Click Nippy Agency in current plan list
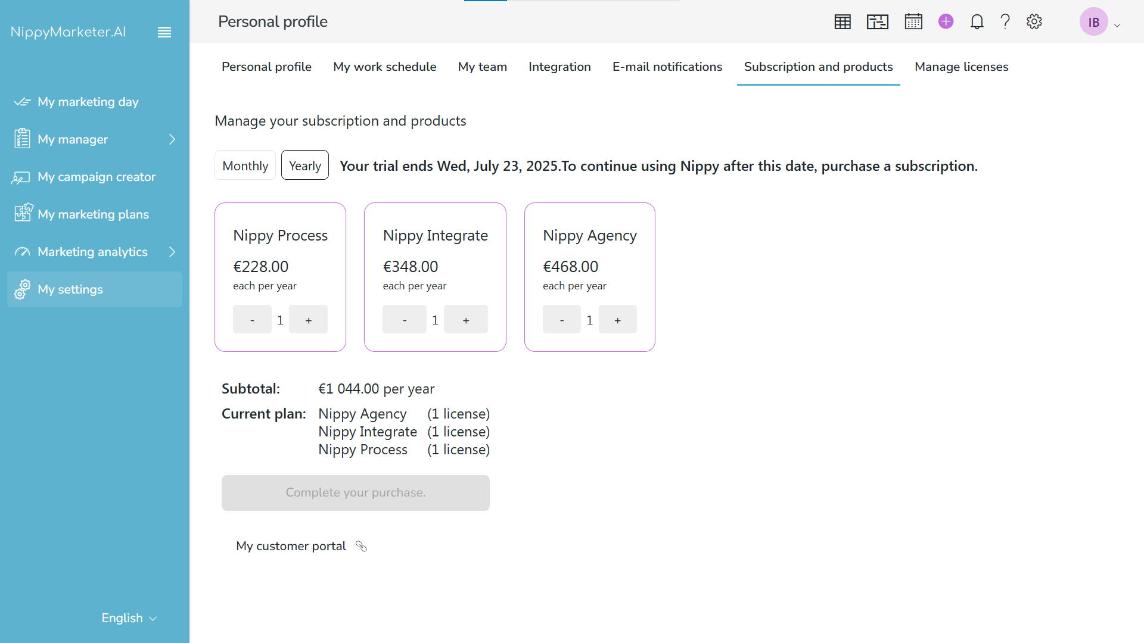The width and height of the screenshot is (1144, 643). (362, 414)
